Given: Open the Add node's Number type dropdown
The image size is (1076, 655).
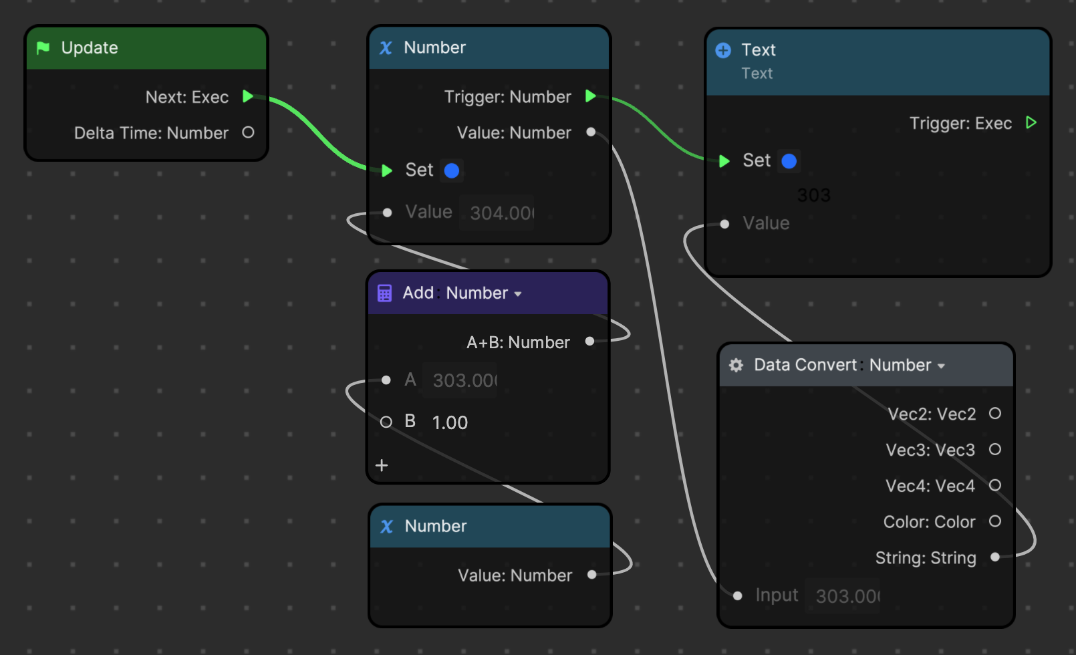Looking at the screenshot, I should pos(484,293).
